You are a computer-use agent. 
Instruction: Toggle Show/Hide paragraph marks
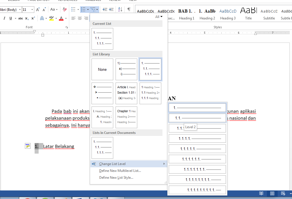click(x=128, y=9)
